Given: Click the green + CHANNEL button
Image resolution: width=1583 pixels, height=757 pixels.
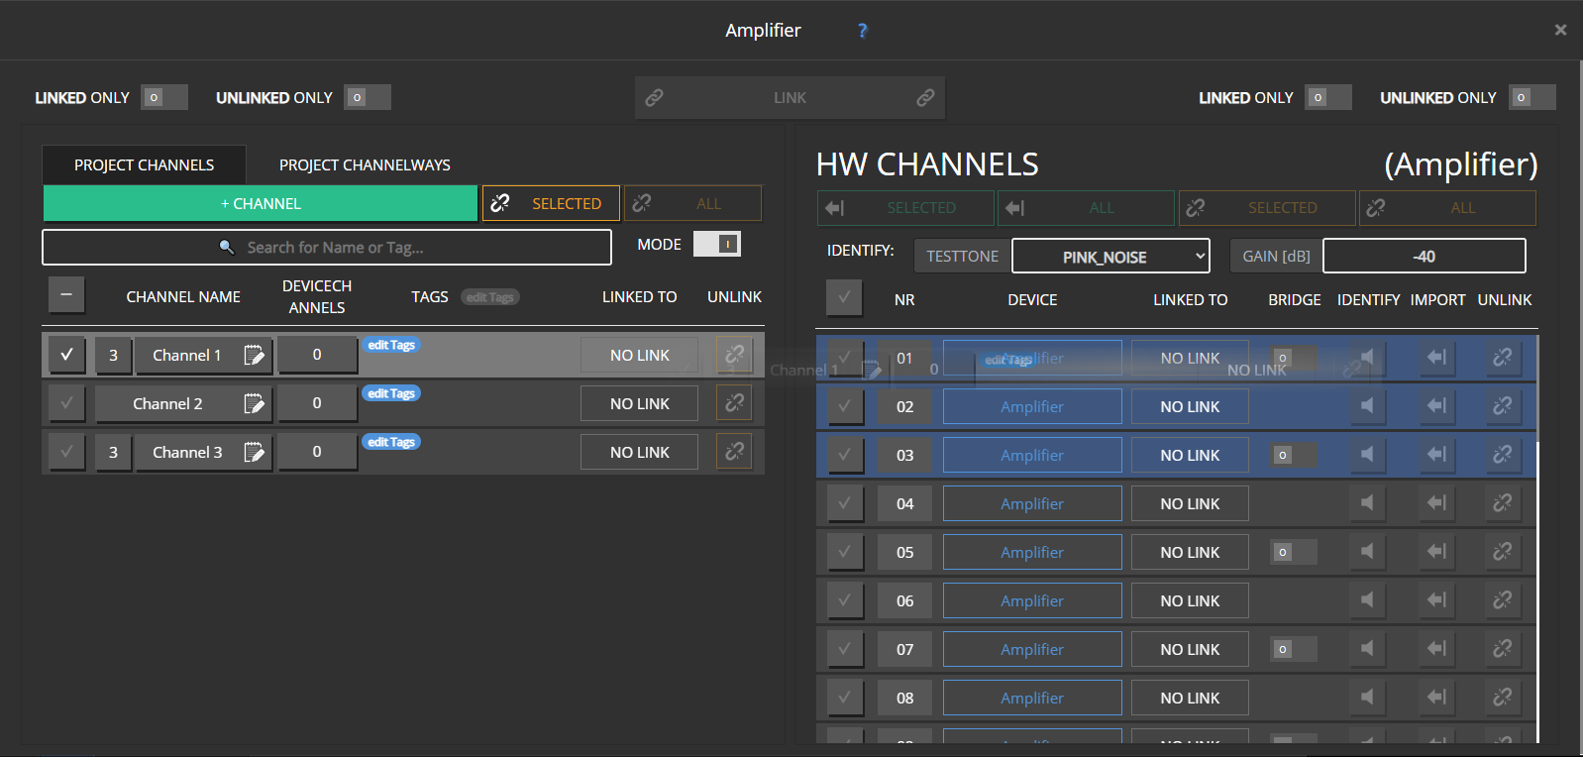Looking at the screenshot, I should point(261,203).
